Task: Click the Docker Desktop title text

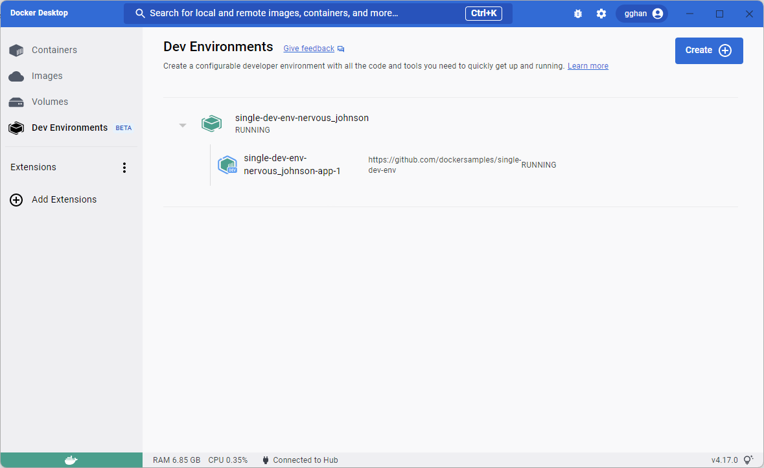Action: pos(39,13)
